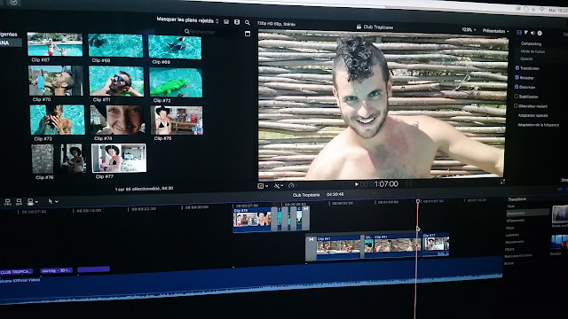
Task: Open the overwrite clip dropdown arrow
Action: pyautogui.click(x=36, y=202)
